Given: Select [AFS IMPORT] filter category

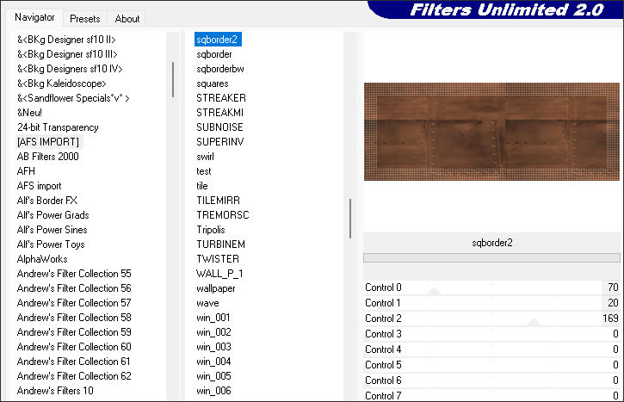Looking at the screenshot, I should [x=48, y=142].
